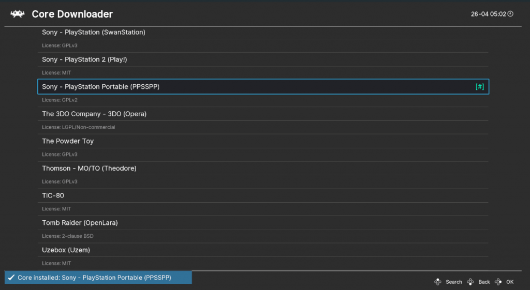
Task: Click the RetroArch invader logo icon
Action: [18, 14]
